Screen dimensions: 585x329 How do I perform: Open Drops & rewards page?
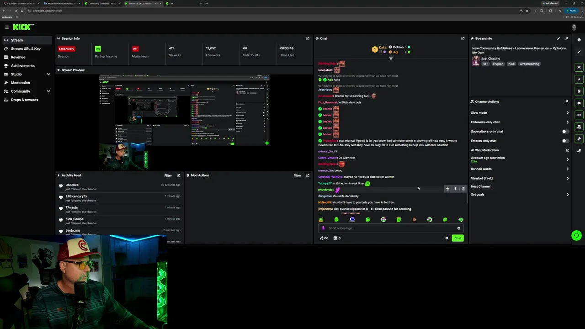pyautogui.click(x=27, y=100)
